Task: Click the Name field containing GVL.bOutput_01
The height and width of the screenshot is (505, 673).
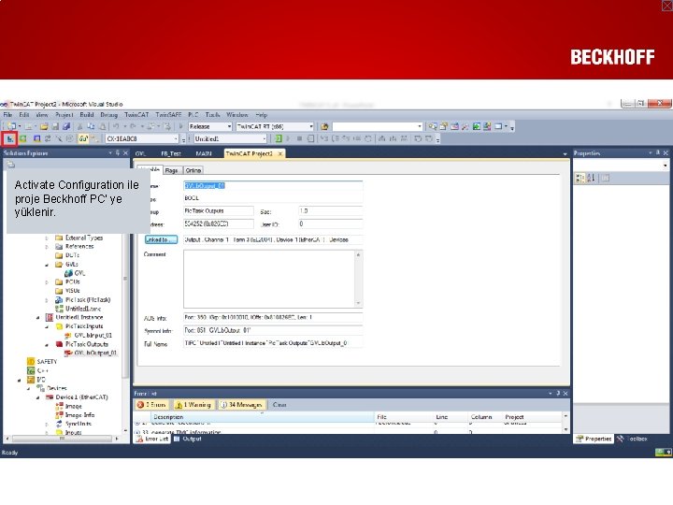Action: click(273, 186)
